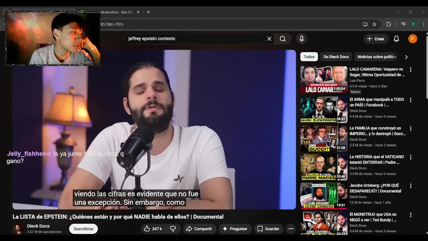Click the main video player to pause
The image size is (428, 241).
[x=154, y=130]
